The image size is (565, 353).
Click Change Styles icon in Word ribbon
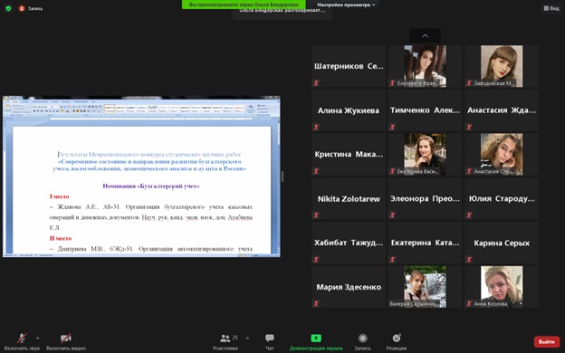click(251, 109)
